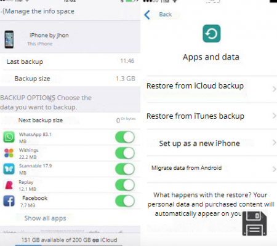Open Restore from iCloud backup chevron

[x=274, y=89]
